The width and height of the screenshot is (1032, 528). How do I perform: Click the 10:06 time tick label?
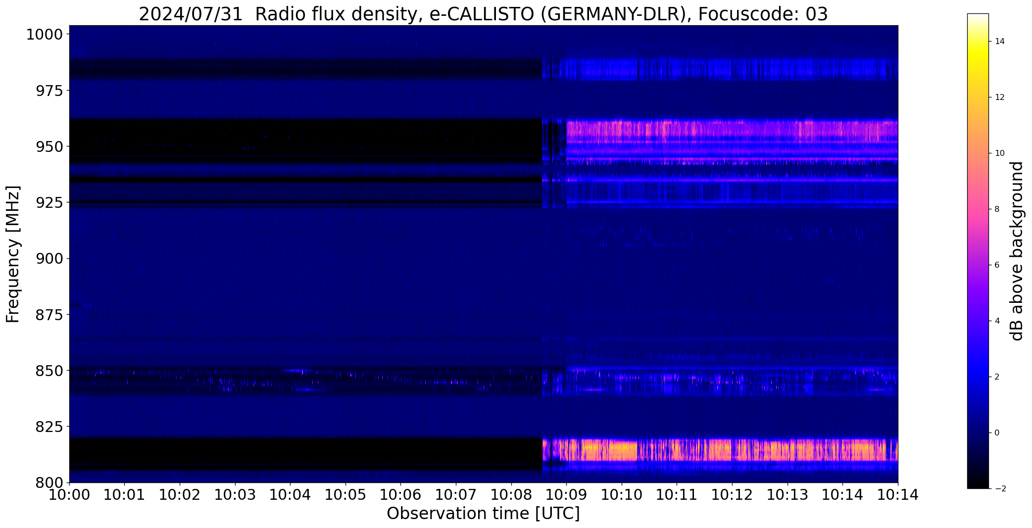(x=400, y=495)
